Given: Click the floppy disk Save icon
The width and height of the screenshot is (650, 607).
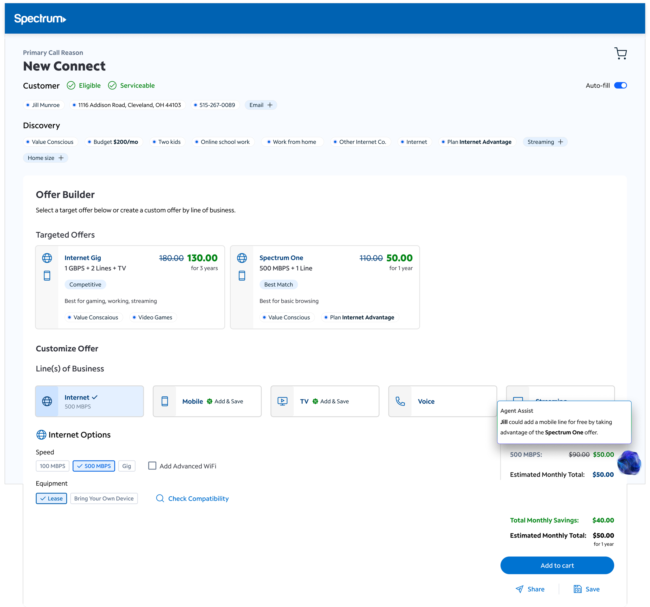Looking at the screenshot, I should point(578,589).
